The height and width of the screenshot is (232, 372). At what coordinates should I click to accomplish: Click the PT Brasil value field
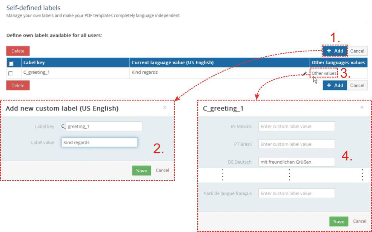(x=297, y=144)
